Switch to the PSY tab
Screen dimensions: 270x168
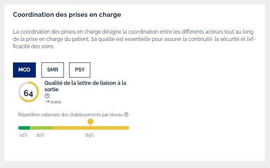(x=80, y=70)
